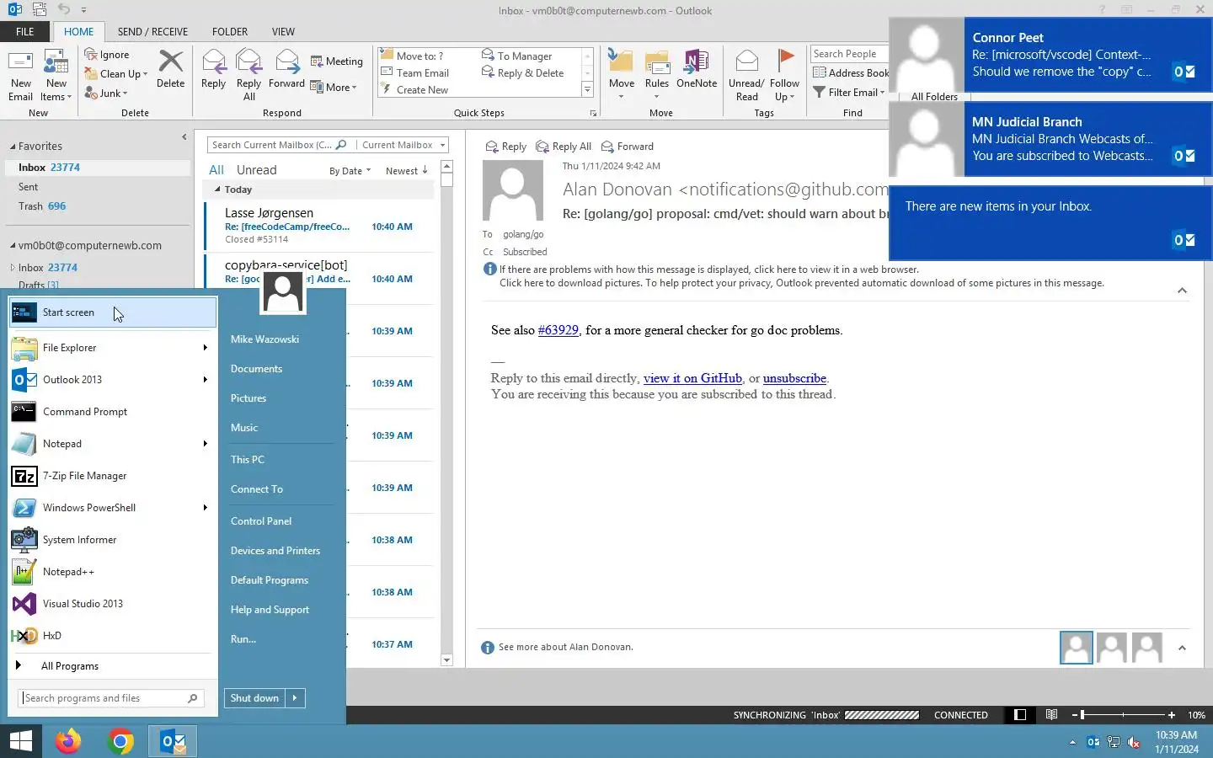
Task: Launch Notepad++ from Start menu
Action: pos(113,572)
